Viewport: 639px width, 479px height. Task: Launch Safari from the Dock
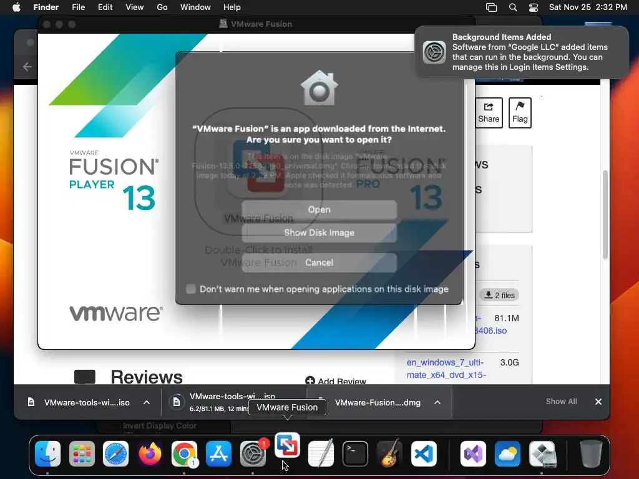[x=115, y=454]
